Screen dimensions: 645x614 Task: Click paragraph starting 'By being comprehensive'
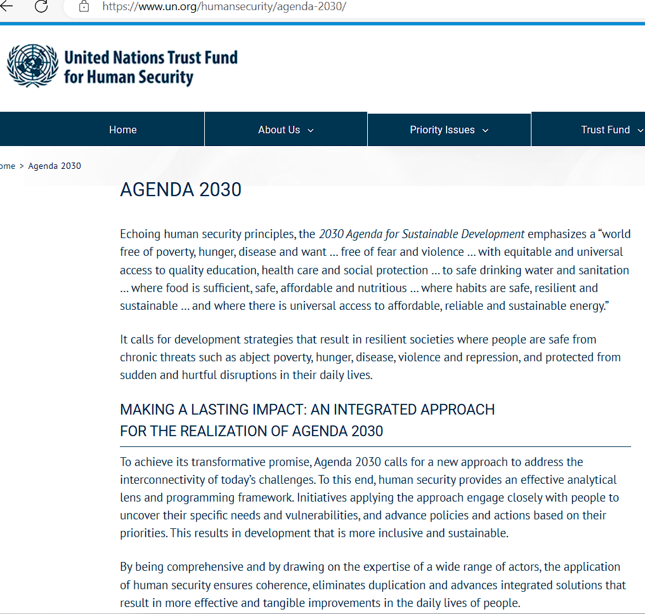(373, 585)
